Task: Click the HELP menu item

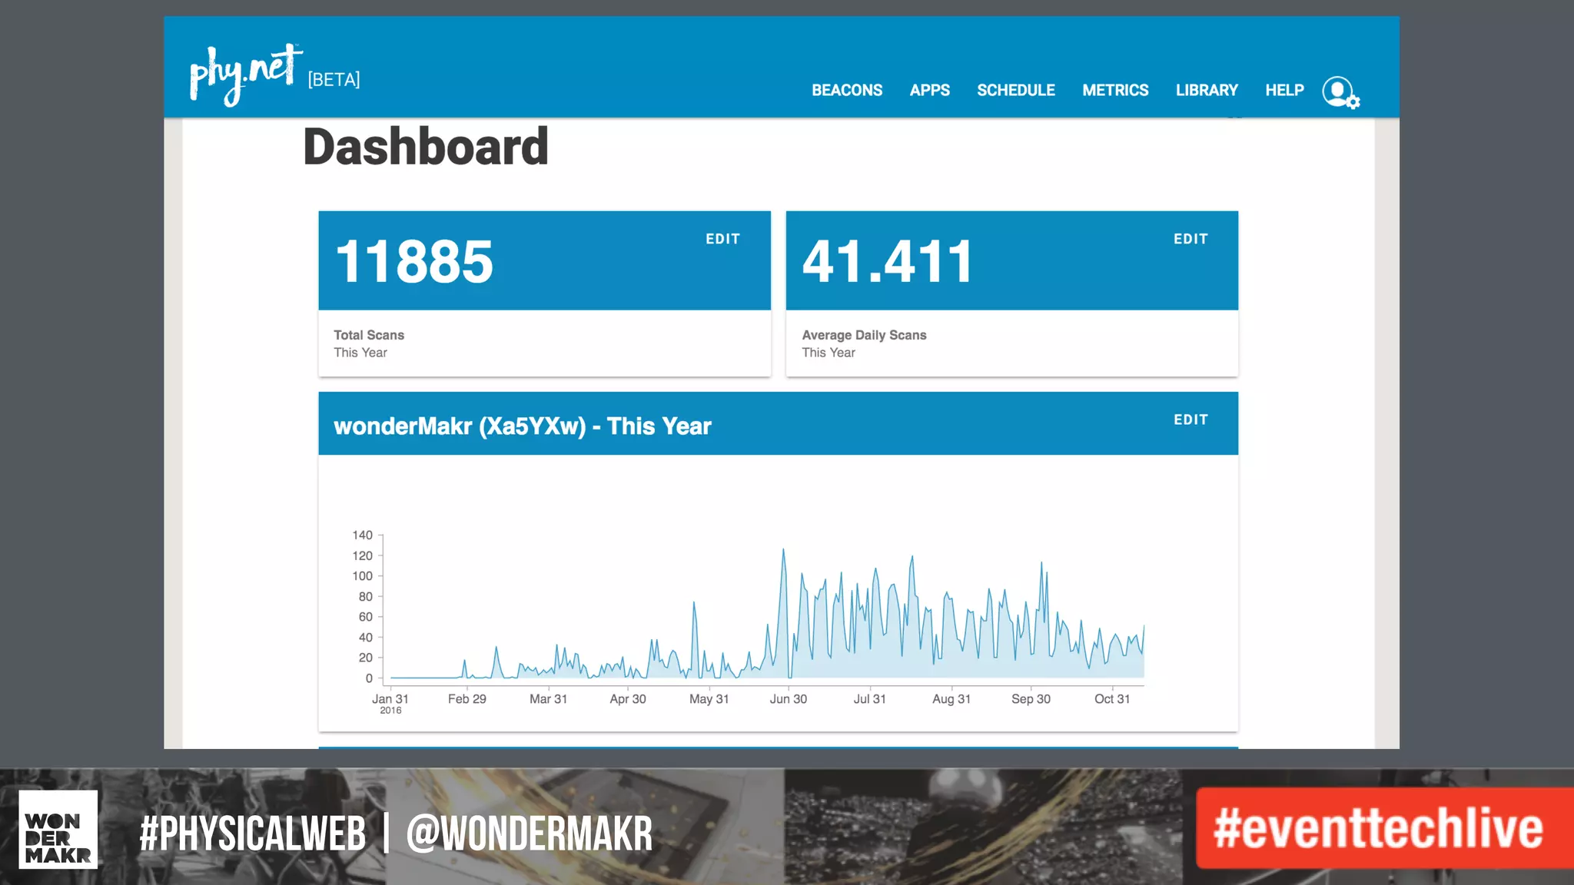Action: [x=1284, y=91]
